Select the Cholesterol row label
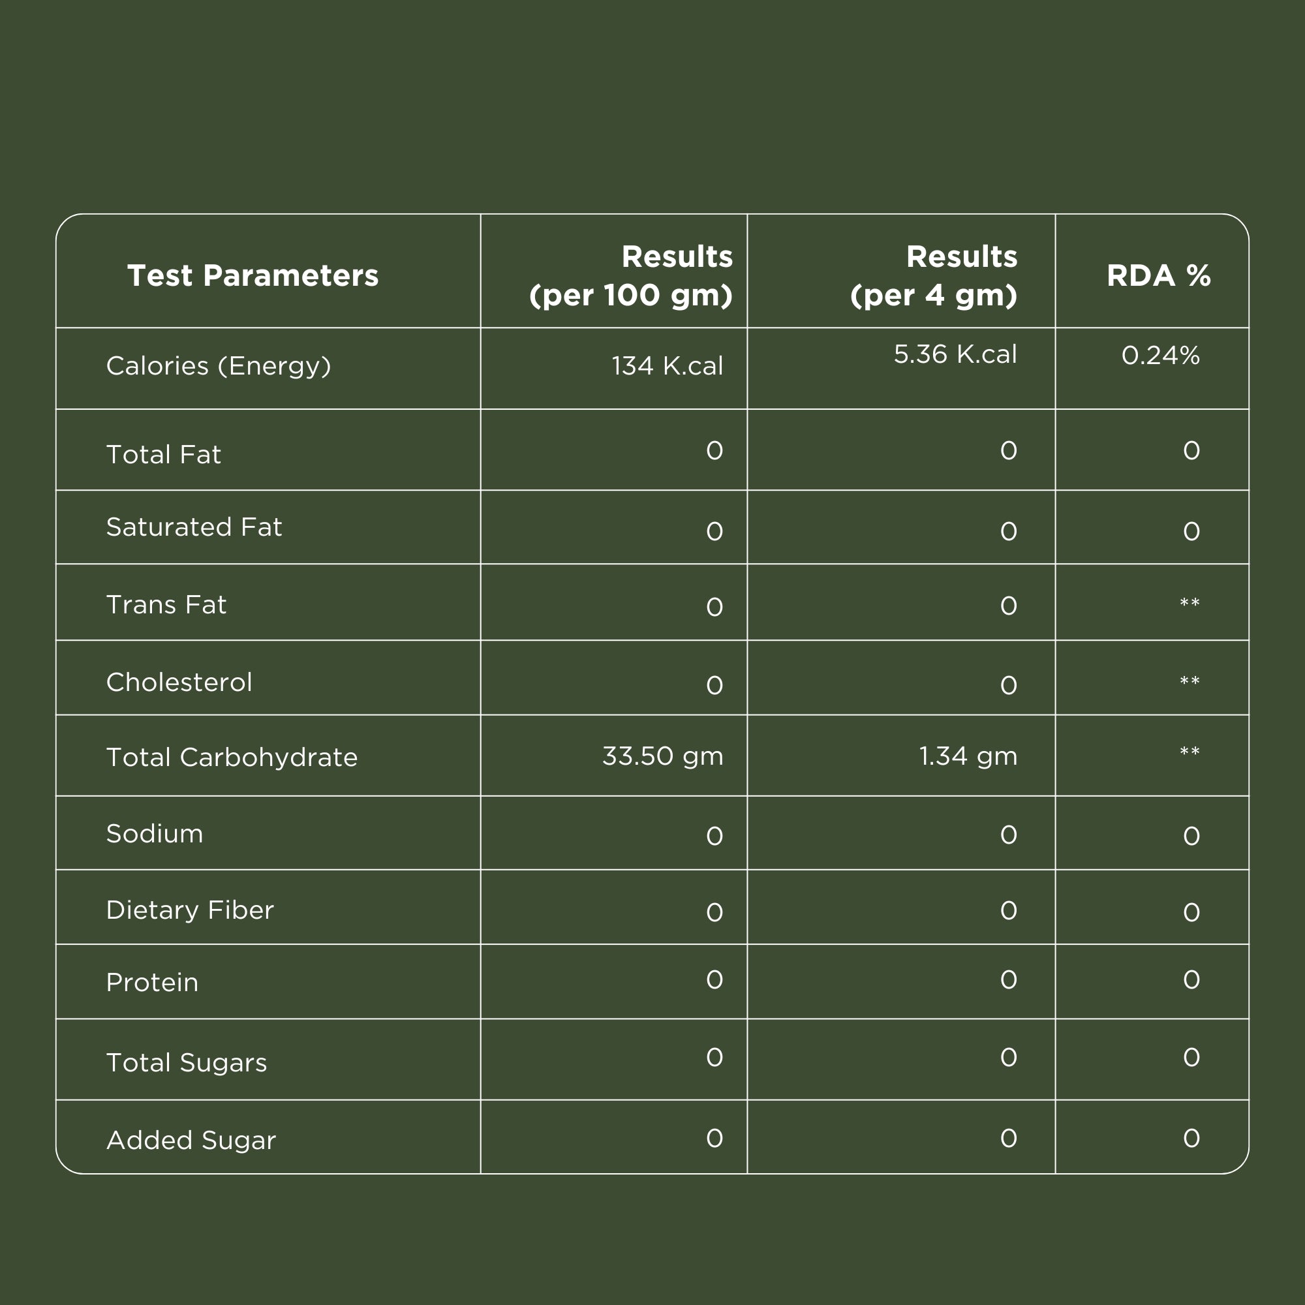Screen dimensions: 1305x1305 click(179, 683)
